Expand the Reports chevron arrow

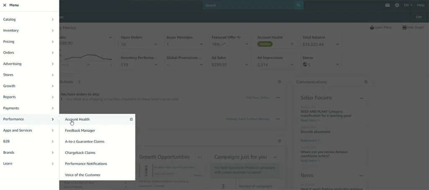52,97
